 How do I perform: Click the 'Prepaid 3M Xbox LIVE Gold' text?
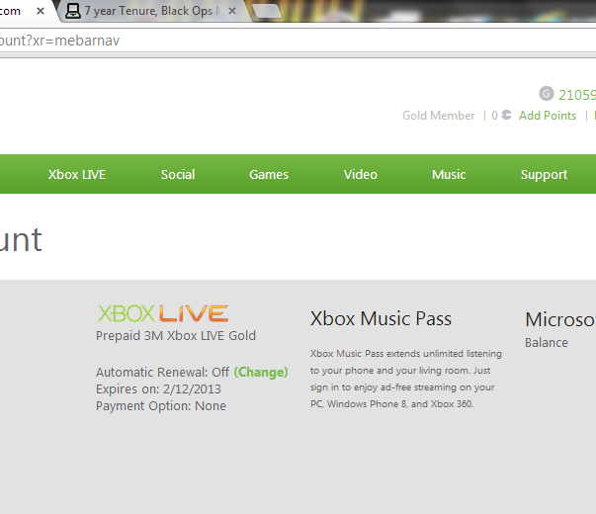pos(176,336)
